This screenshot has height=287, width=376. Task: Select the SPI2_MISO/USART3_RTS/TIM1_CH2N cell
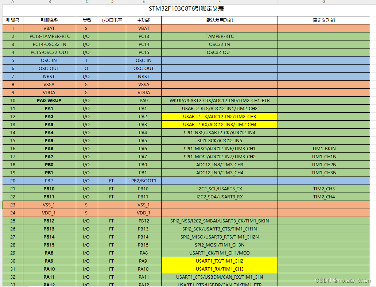point(220,237)
